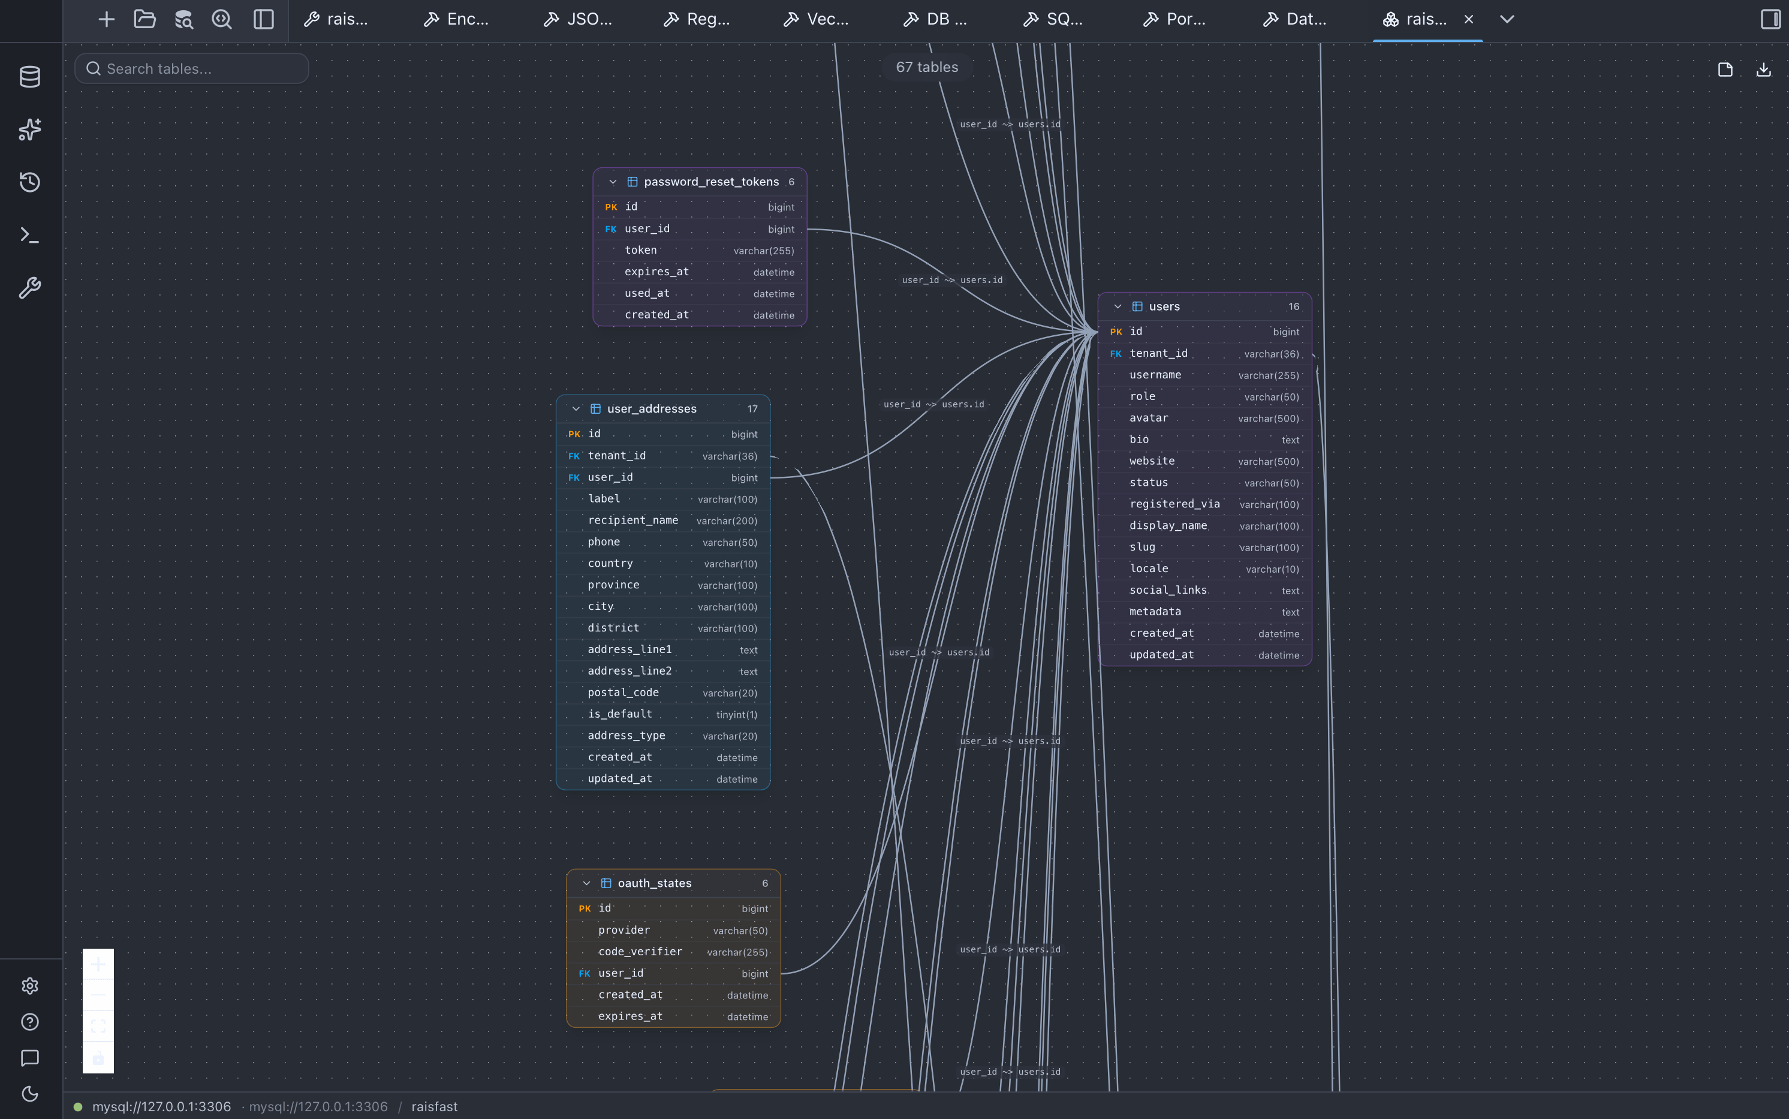Click the plus icon to open a new tab

point(107,19)
